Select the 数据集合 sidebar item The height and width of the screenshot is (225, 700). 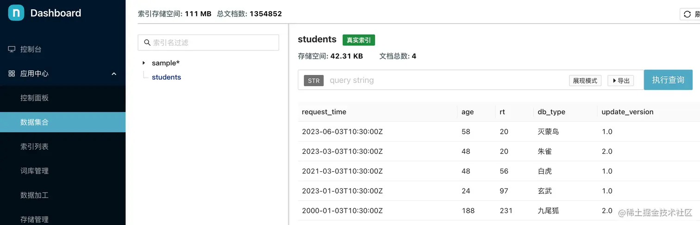(35, 122)
